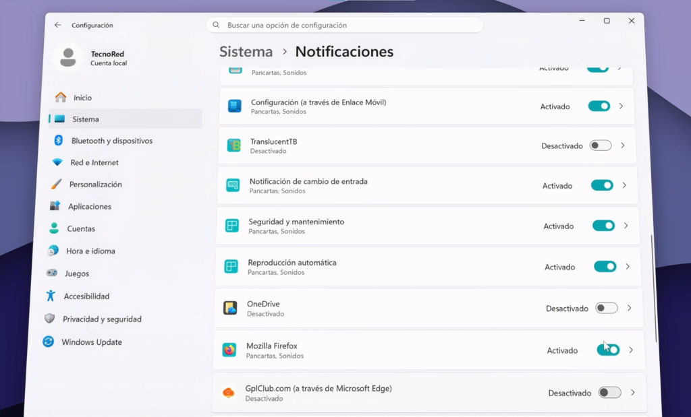Switch off Reproducción automática toggle
This screenshot has width=691, height=417.
tap(605, 266)
